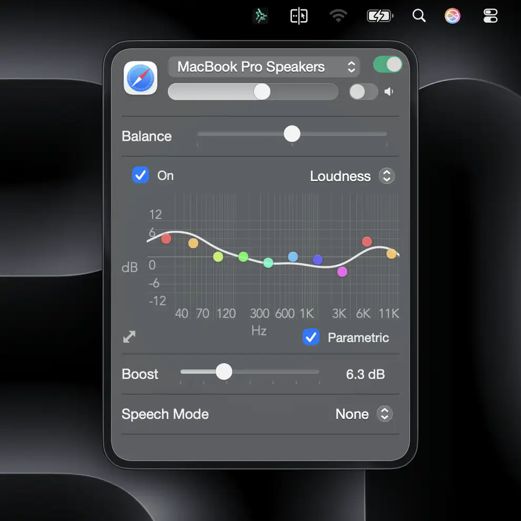
Task: Click the Wi-Fi menu bar icon
Action: [338, 16]
